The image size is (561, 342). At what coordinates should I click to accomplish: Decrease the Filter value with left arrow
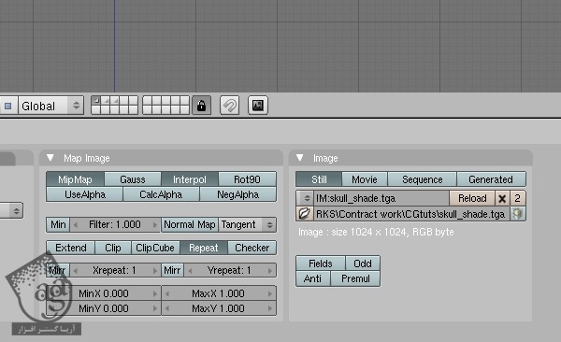tap(75, 224)
